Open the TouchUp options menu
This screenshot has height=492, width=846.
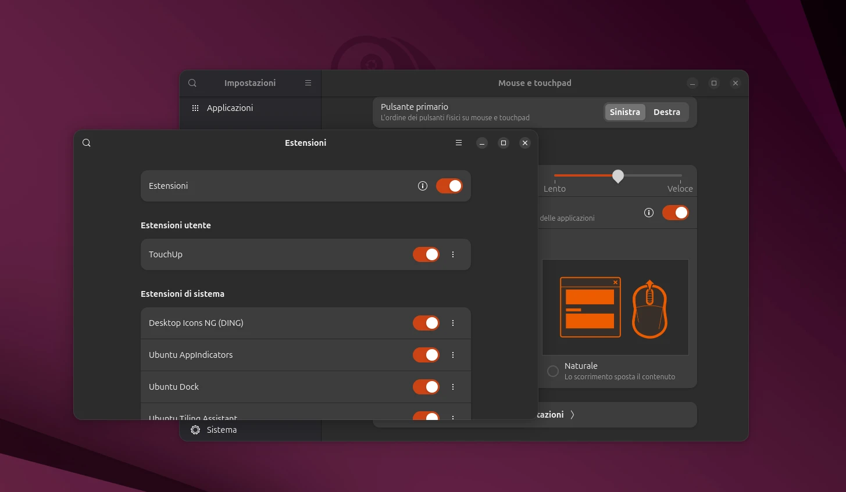453,254
